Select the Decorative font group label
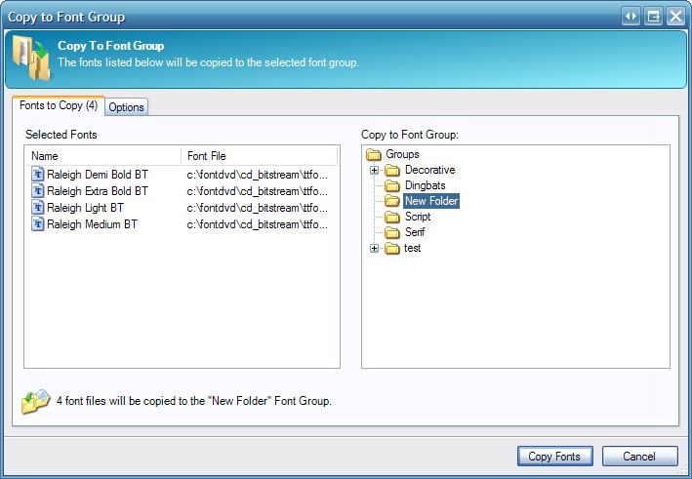Image resolution: width=692 pixels, height=479 pixels. pos(429,170)
